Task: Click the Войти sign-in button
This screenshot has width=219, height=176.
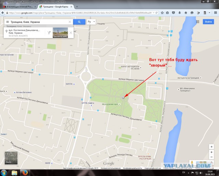Action: (x=208, y=22)
